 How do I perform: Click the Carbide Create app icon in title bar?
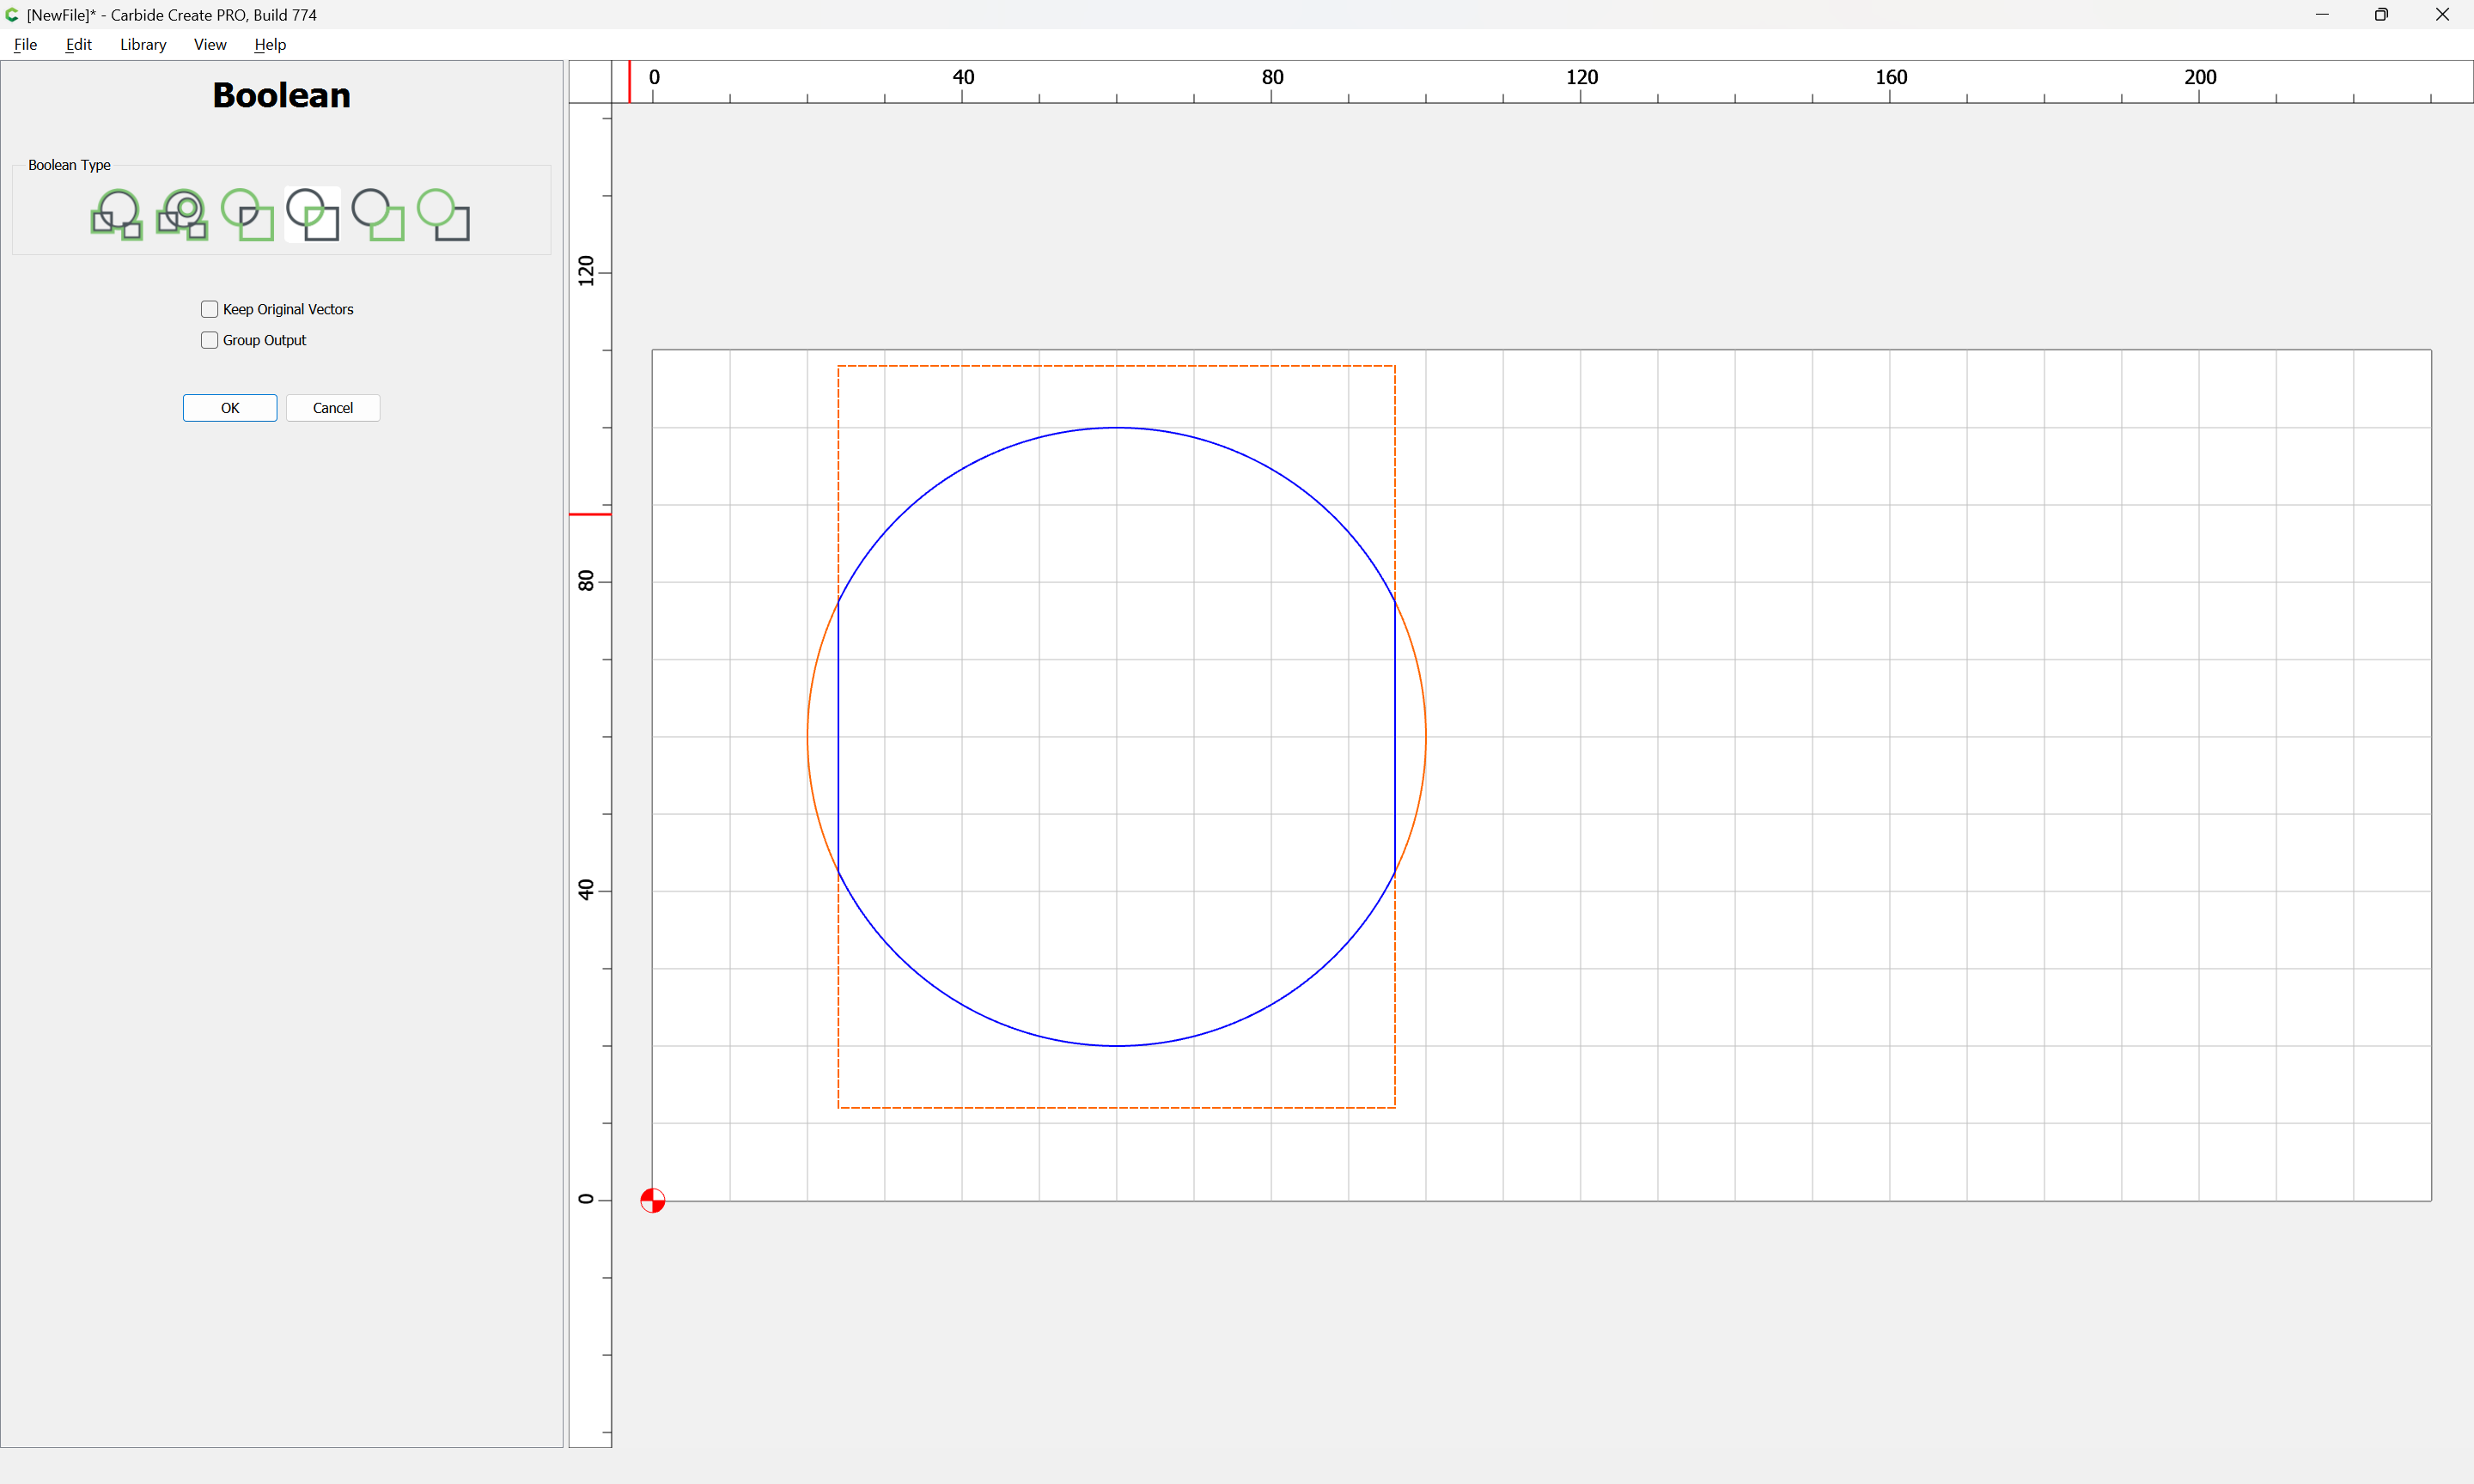(x=12, y=15)
